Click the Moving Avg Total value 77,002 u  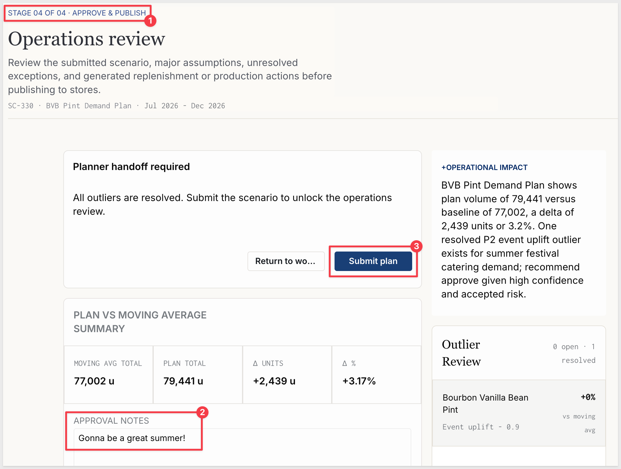tap(94, 381)
